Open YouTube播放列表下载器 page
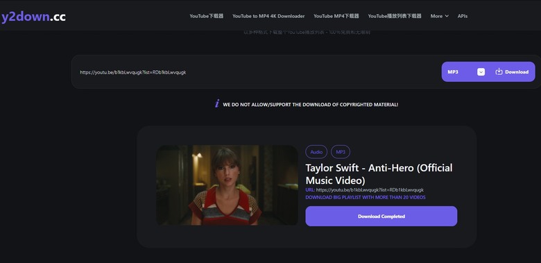This screenshot has height=263, width=541. (x=395, y=16)
